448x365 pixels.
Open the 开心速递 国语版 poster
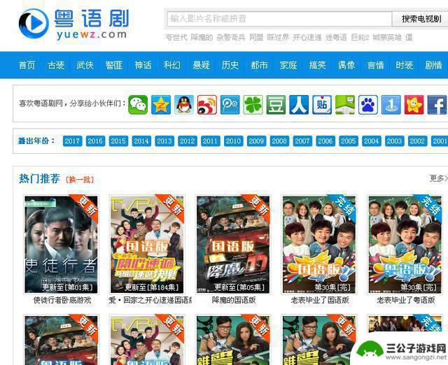[x=147, y=245]
